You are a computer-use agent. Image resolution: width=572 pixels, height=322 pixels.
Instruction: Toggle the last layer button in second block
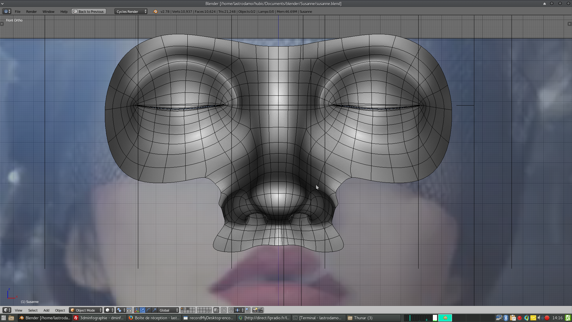point(210,312)
